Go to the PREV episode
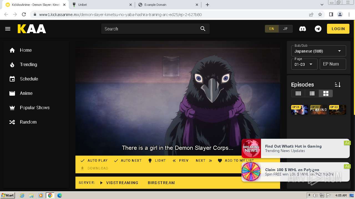 tap(181, 161)
